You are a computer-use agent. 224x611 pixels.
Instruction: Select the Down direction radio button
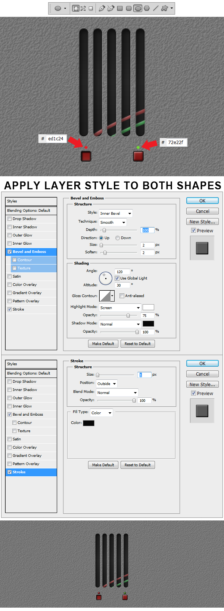(118, 238)
